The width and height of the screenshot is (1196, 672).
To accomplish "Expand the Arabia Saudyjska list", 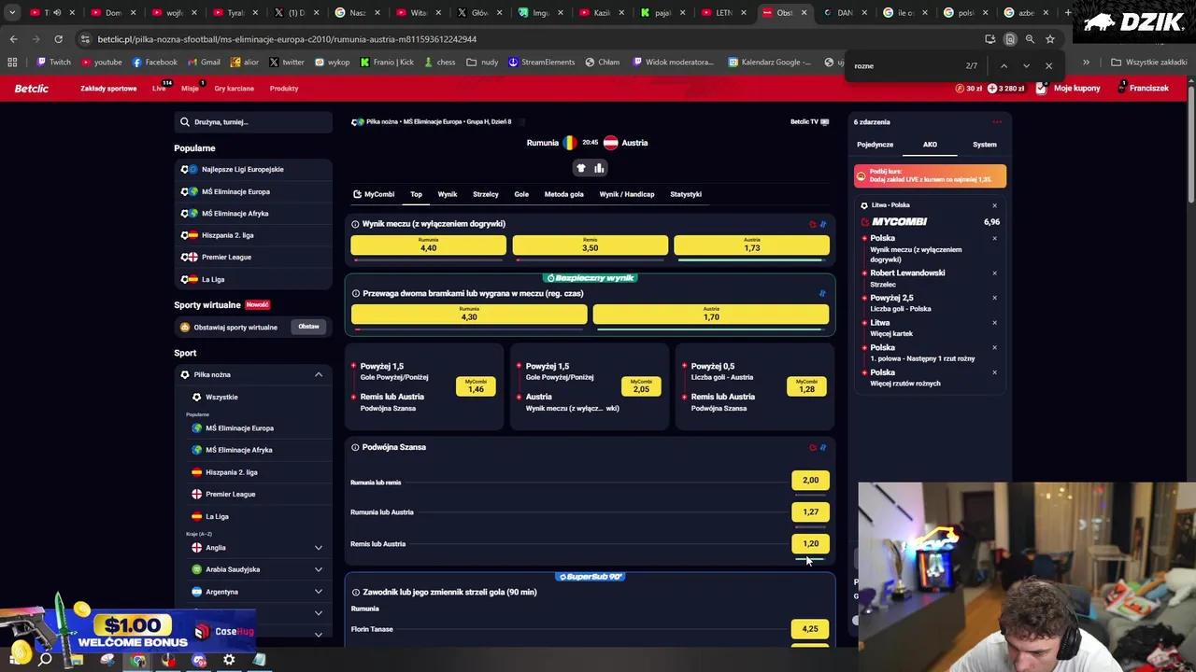I will pyautogui.click(x=319, y=569).
